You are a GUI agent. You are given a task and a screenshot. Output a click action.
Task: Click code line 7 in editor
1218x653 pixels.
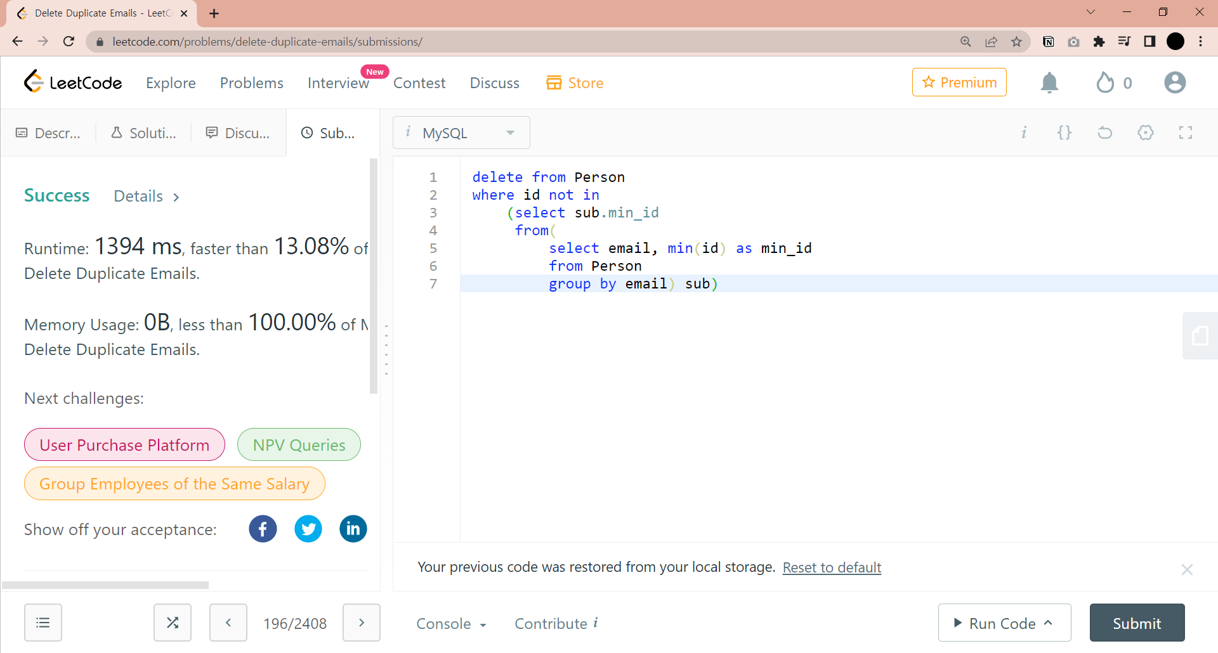(x=839, y=283)
